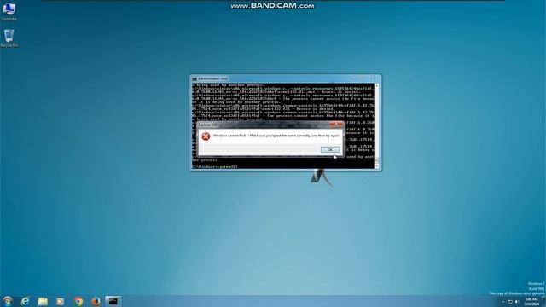Select the Recycle Bin desktop icon
Viewport: 546px width, 307px height.
tap(9, 38)
